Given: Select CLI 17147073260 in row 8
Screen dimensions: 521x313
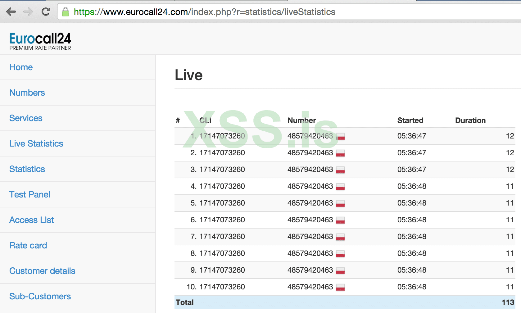Looking at the screenshot, I should [x=222, y=253].
